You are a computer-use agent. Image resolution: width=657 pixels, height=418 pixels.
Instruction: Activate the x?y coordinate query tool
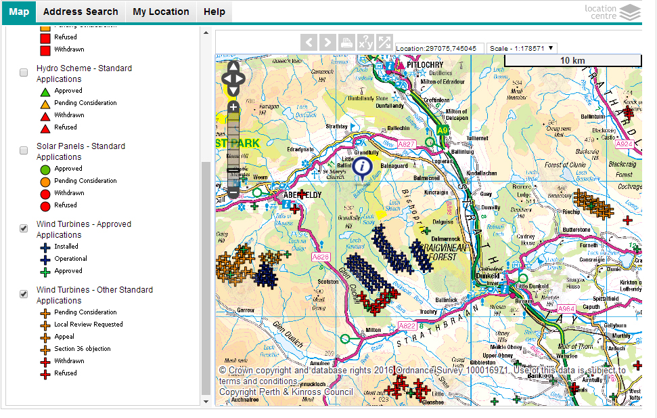click(365, 43)
